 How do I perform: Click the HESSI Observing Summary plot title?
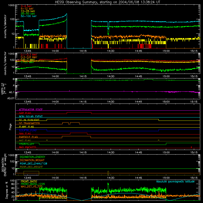coord(107,2)
